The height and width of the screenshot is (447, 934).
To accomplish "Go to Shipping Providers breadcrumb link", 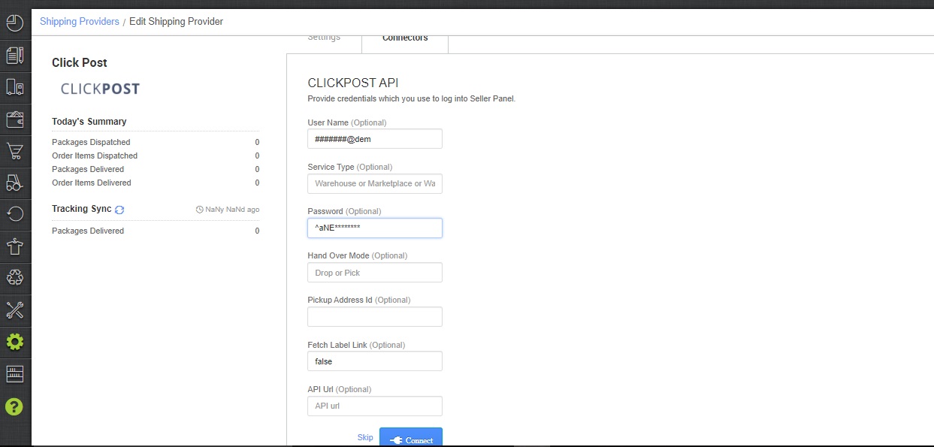I will pyautogui.click(x=80, y=22).
